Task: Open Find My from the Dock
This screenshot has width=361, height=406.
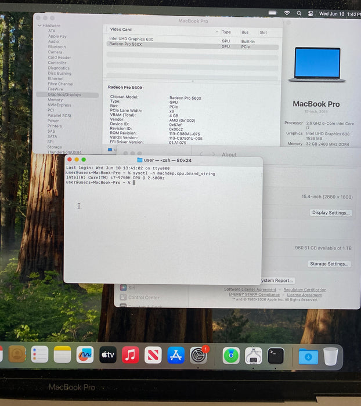Action: coord(231,356)
